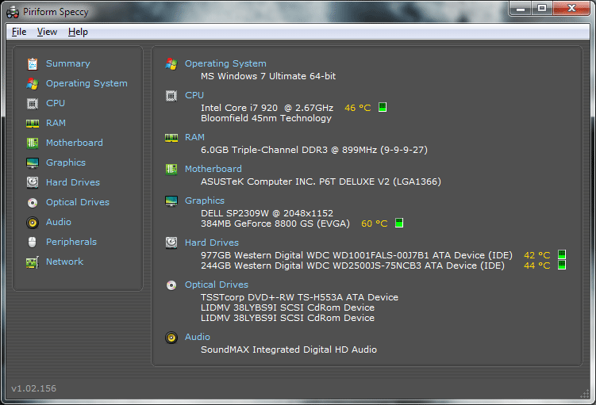This screenshot has width=596, height=405.
Task: Click the DELL SP2309W @ 2048x1152 line
Action: (x=267, y=213)
